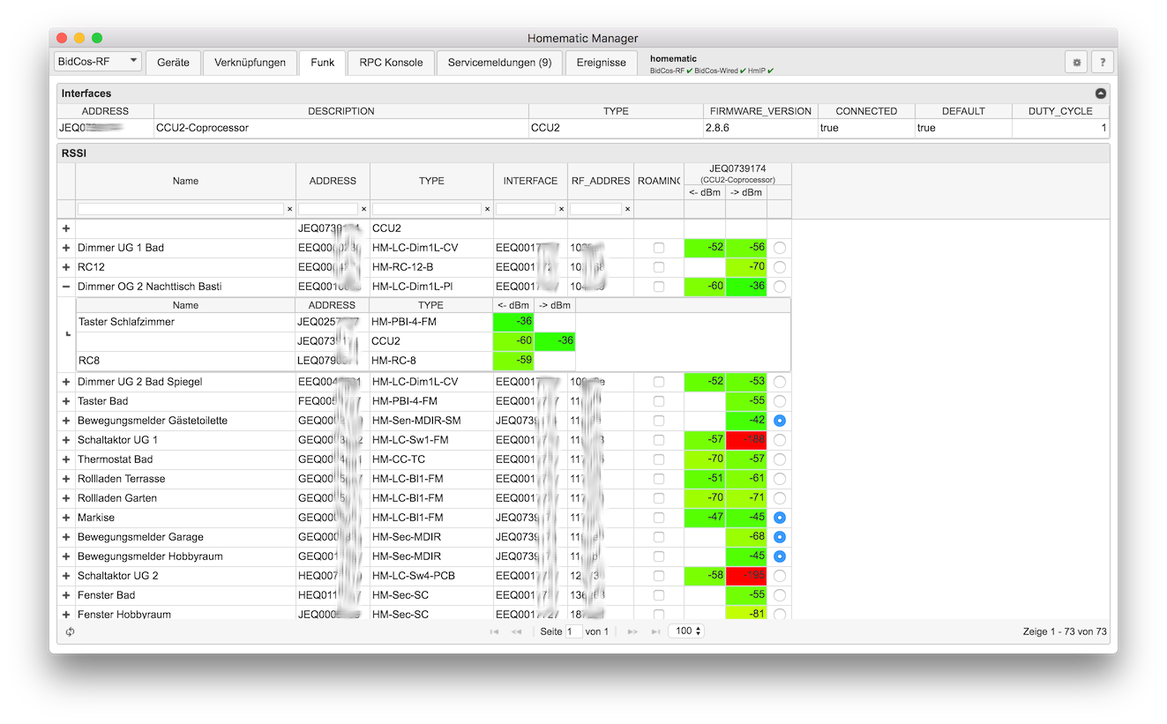Select the CCU2-Coprocessor interface row
The width and height of the screenshot is (1167, 724).
point(583,128)
